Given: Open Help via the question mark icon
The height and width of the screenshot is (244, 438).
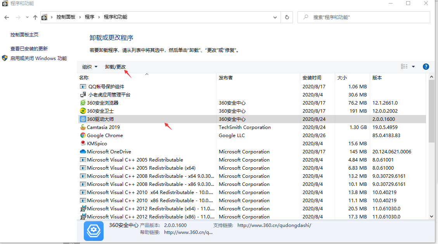Looking at the screenshot, I should click(x=426, y=66).
